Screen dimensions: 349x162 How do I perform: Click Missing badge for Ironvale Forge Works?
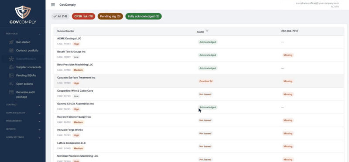288,133
